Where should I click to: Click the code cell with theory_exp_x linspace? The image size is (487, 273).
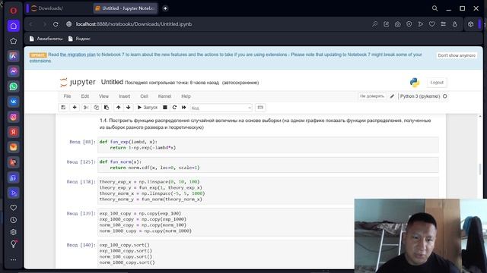(x=268, y=190)
